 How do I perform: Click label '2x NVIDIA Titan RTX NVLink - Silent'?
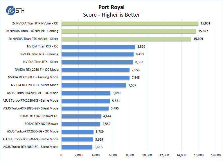pyautogui.click(x=33, y=39)
